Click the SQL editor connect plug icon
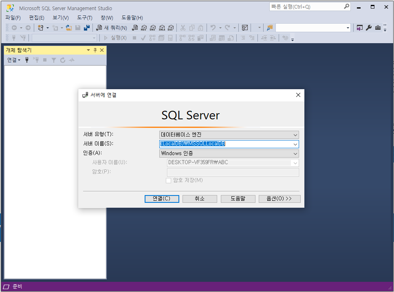Image resolution: width=394 pixels, height=292 pixels. (x=14, y=38)
